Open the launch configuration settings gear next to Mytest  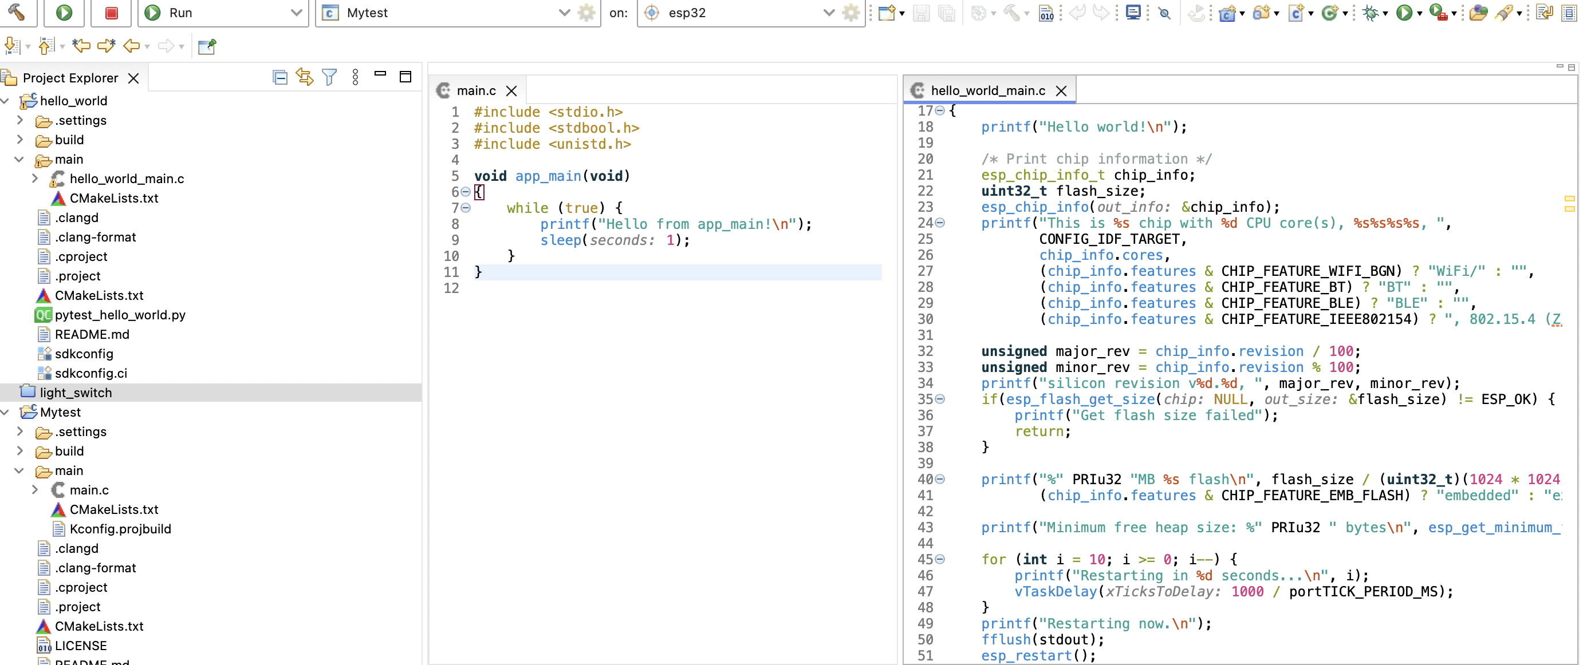click(x=587, y=12)
